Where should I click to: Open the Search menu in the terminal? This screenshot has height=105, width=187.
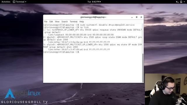click(x=65, y=22)
